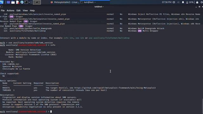Click the RHOSTS option name
This screenshot has width=203, height=114.
point(6,88)
